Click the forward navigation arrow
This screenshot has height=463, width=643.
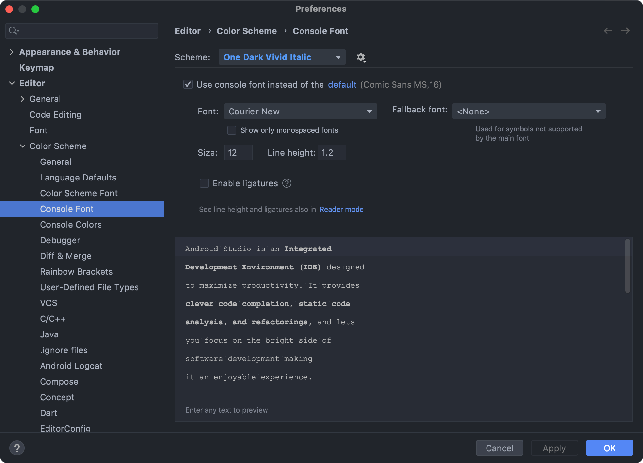[625, 31]
